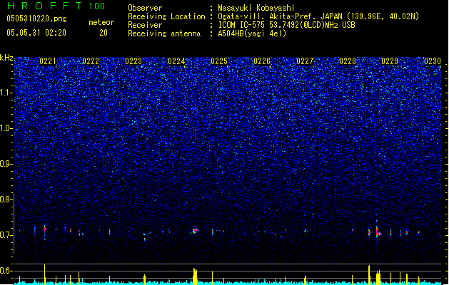Viewport: 449px width, 285px height.
Task: Click the bright meteor echo after 0224
Action: pos(195,230)
